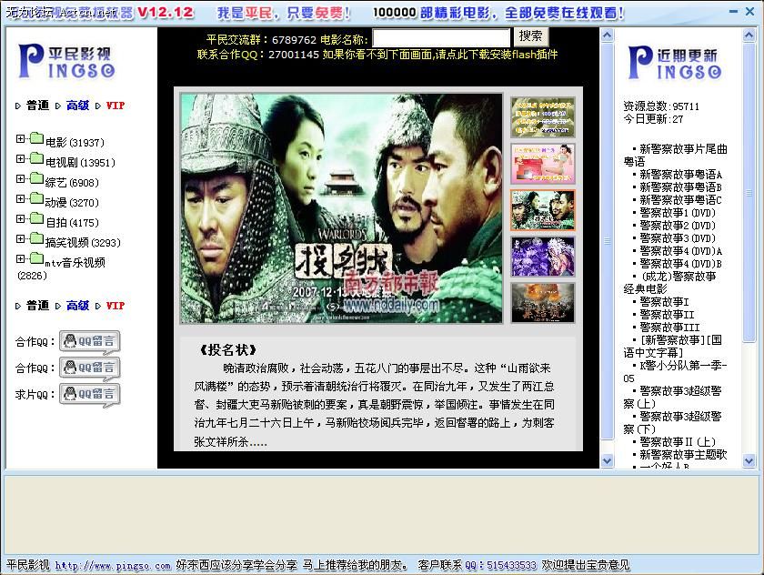Open the mtv音乐视频 folder icon

click(x=36, y=258)
